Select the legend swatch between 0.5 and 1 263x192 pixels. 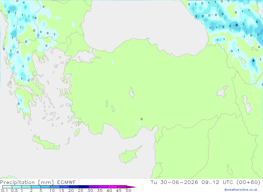pyautogui.click(x=17, y=187)
